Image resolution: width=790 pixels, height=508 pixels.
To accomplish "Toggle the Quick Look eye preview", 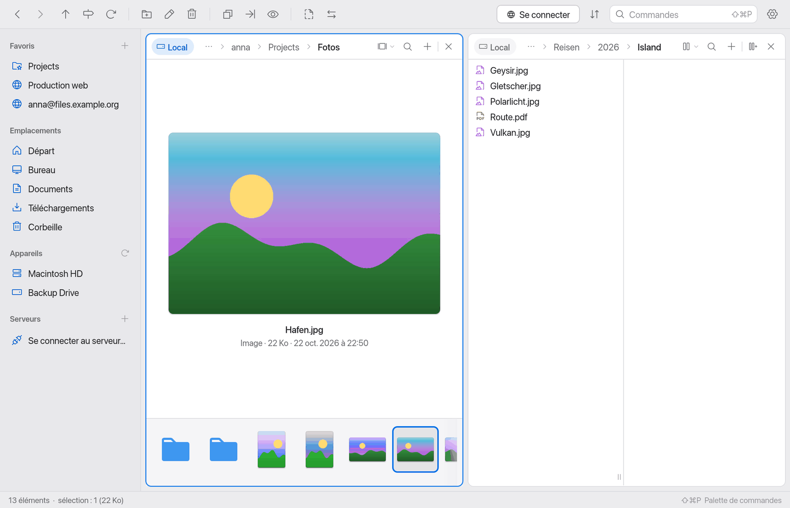I will click(x=273, y=14).
